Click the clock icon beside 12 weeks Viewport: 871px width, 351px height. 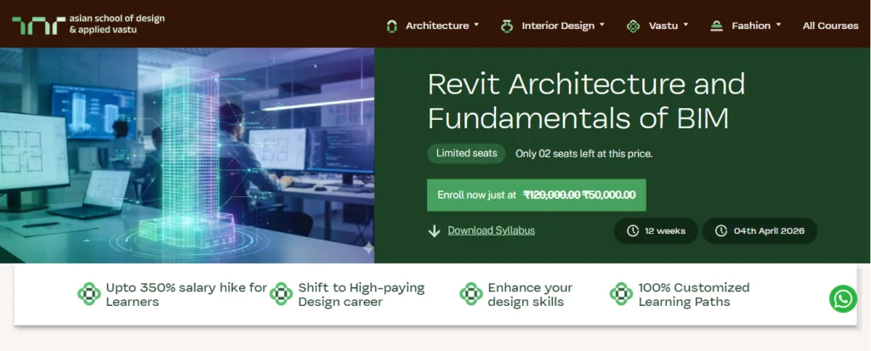pos(633,230)
